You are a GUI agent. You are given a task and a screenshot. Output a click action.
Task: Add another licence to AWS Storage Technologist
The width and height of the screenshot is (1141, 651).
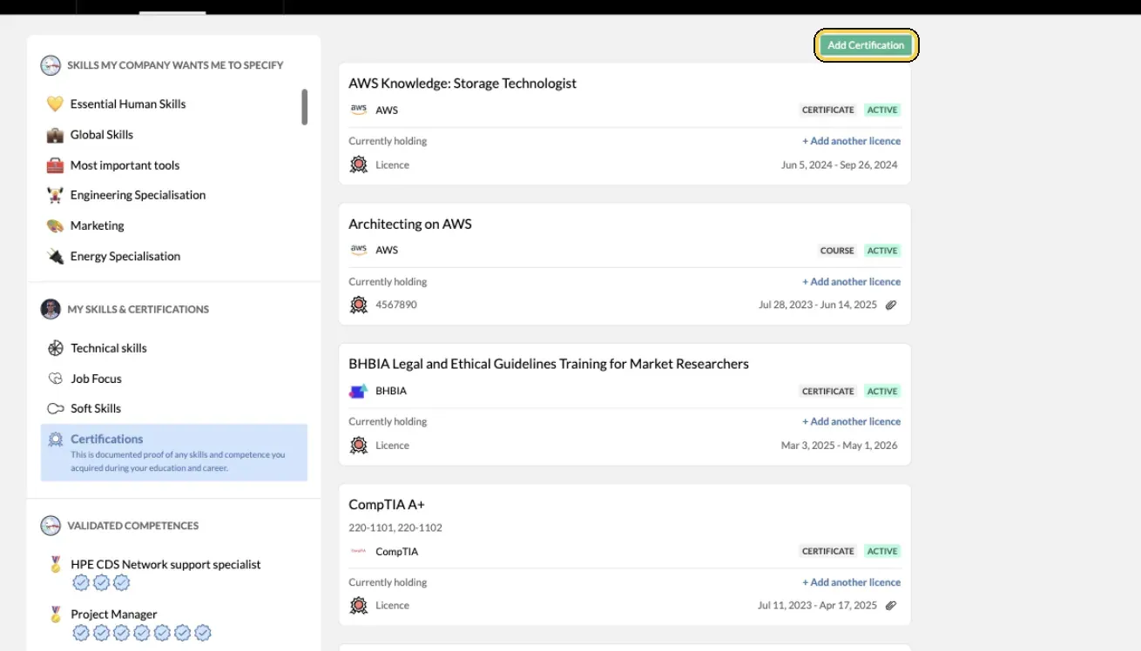pos(851,141)
